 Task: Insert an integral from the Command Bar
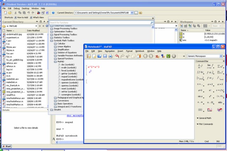coord(200,72)
